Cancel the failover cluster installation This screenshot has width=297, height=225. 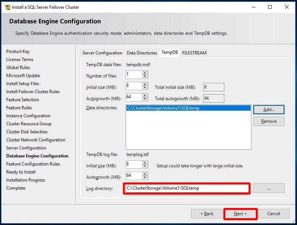(x=274, y=214)
